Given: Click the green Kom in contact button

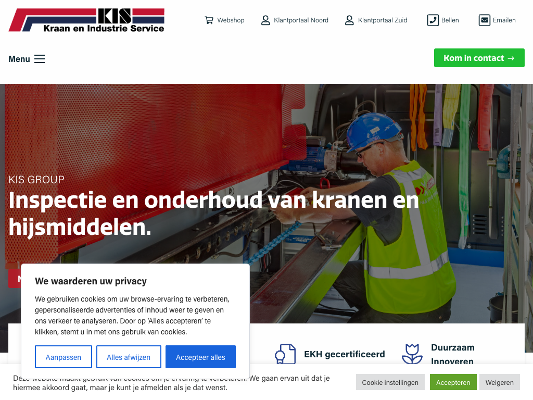Looking at the screenshot, I should (479, 58).
